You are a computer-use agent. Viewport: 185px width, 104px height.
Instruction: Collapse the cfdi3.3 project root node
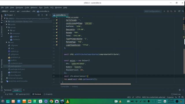point(5,18)
